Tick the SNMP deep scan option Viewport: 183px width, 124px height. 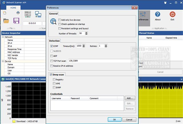[x=54, y=87]
